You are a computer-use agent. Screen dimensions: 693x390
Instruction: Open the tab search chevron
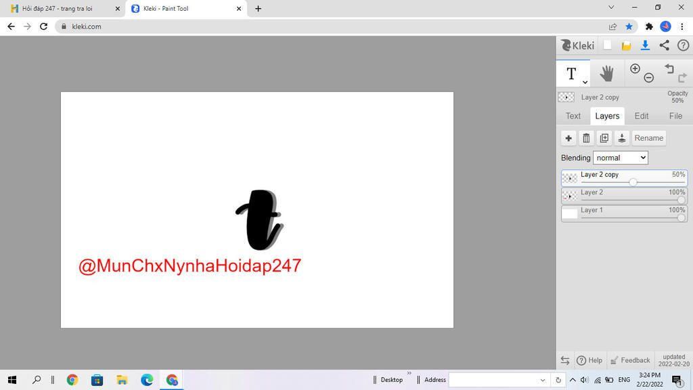(611, 7)
